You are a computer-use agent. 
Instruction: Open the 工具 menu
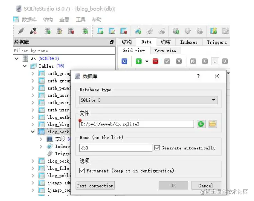coord(81,20)
